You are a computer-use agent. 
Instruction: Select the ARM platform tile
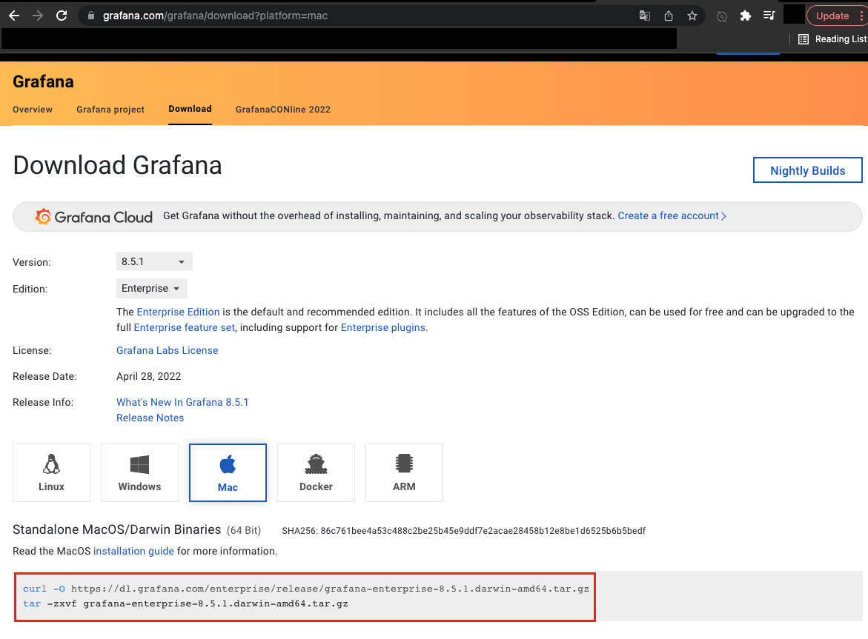click(404, 472)
